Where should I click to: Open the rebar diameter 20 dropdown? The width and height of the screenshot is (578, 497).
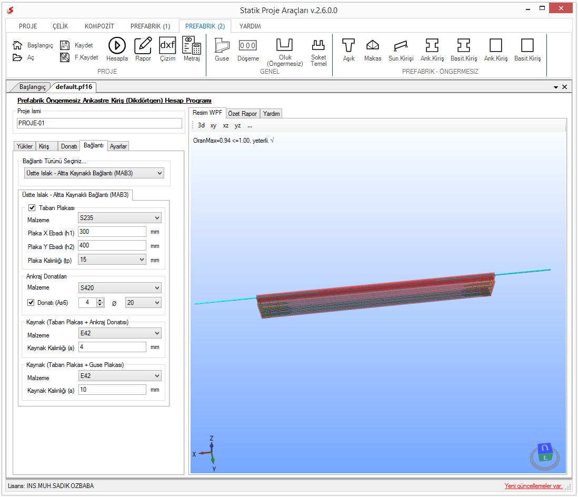pos(143,303)
